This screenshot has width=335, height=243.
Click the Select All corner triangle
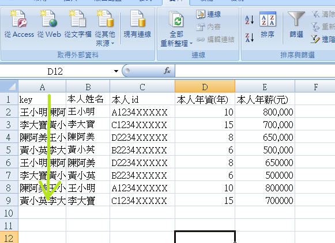(x=9, y=86)
